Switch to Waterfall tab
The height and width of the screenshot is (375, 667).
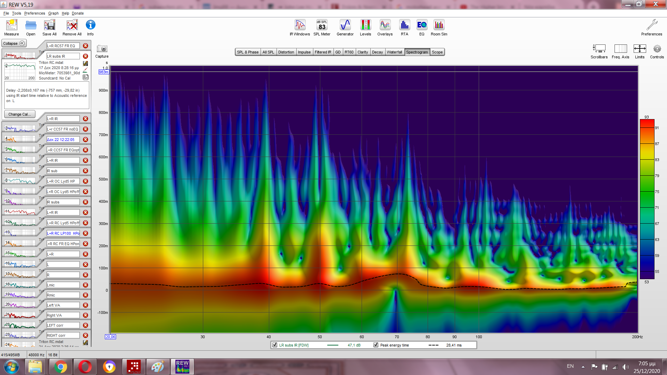[395, 52]
